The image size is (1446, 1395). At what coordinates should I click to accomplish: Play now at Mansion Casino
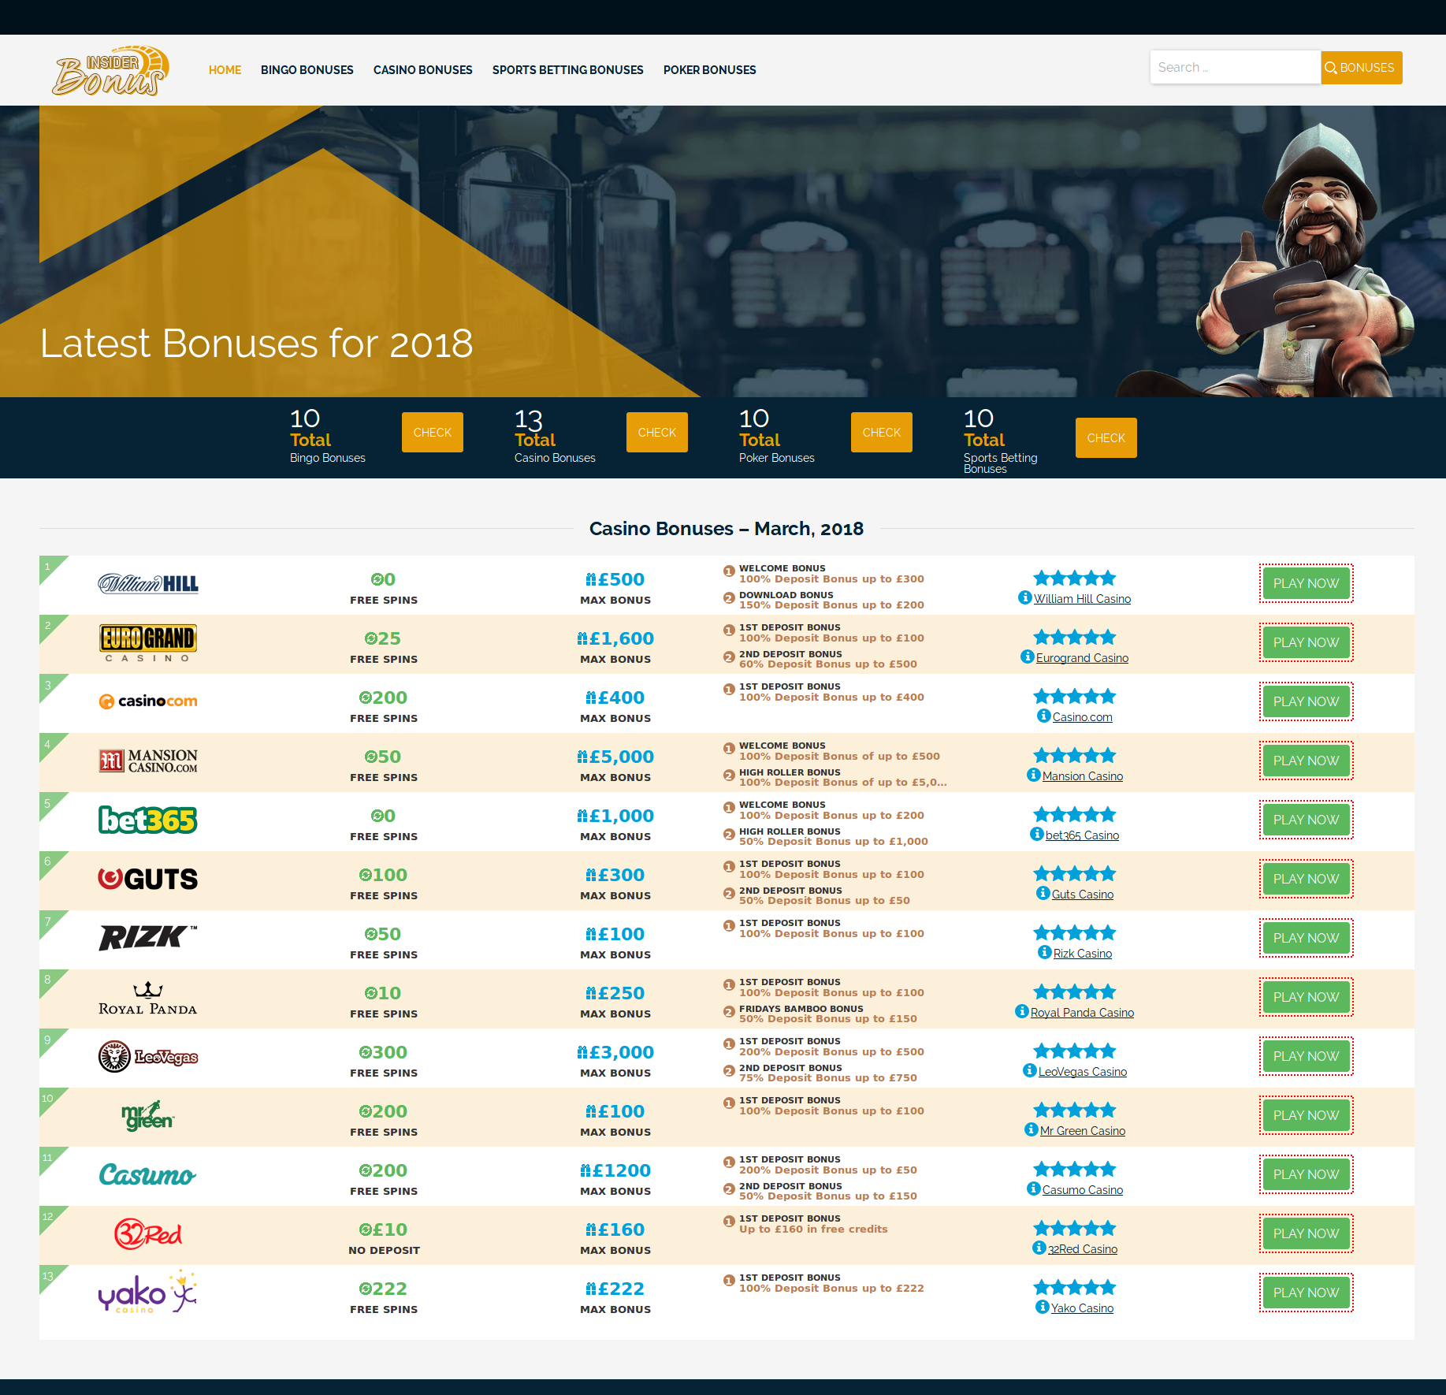pos(1307,761)
